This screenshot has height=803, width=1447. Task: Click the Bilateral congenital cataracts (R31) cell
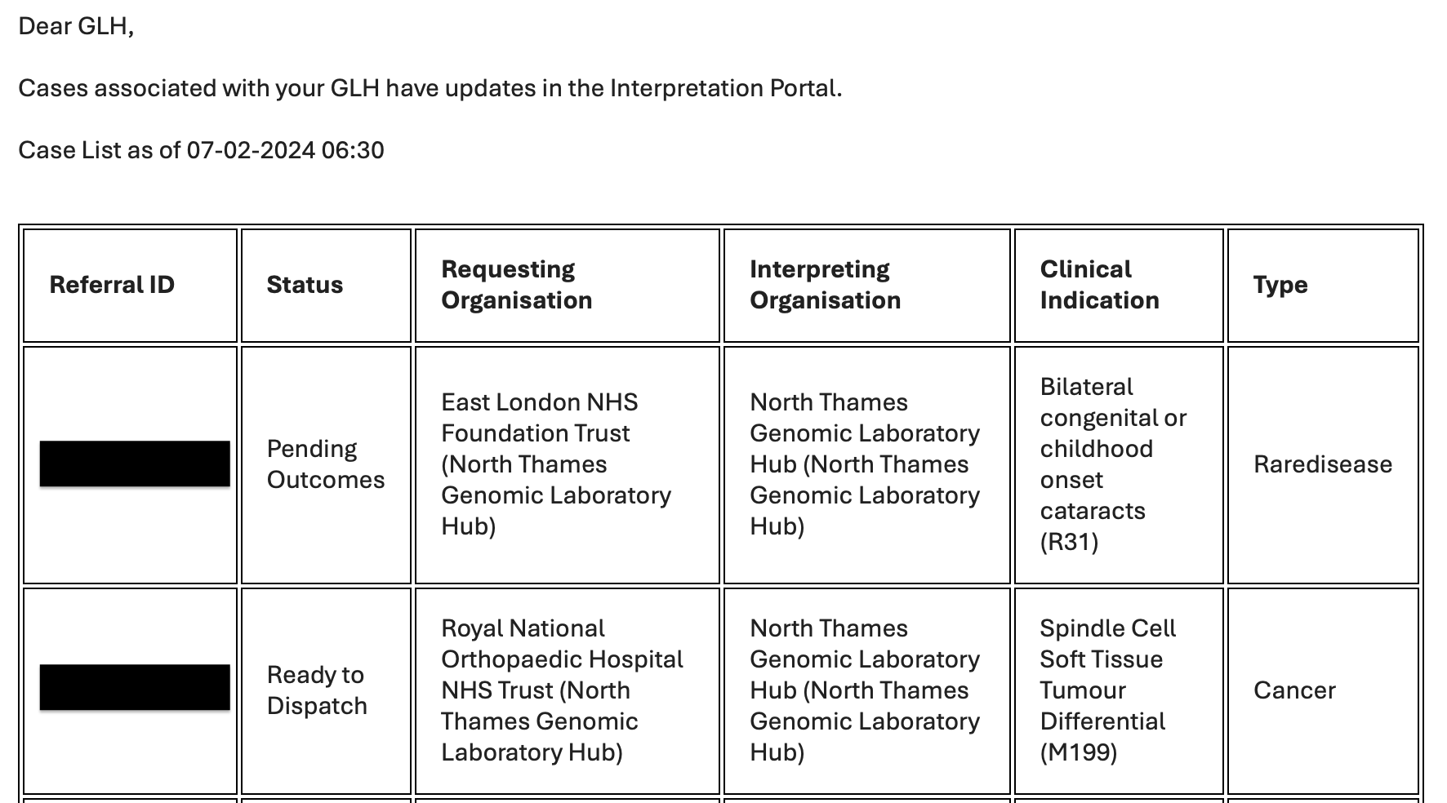(x=1112, y=464)
